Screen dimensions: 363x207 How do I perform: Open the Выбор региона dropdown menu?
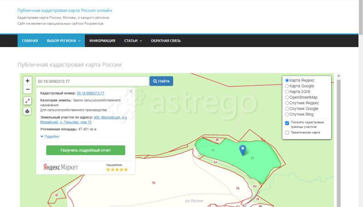point(64,41)
